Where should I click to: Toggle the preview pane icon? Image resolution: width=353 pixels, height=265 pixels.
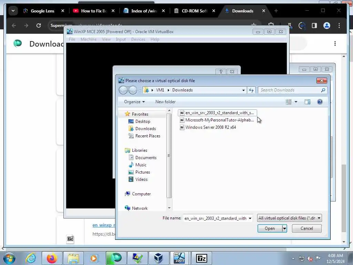click(307, 102)
